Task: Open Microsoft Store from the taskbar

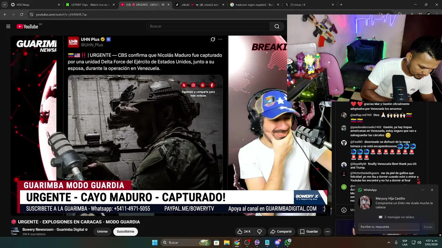Action: tap(217, 242)
